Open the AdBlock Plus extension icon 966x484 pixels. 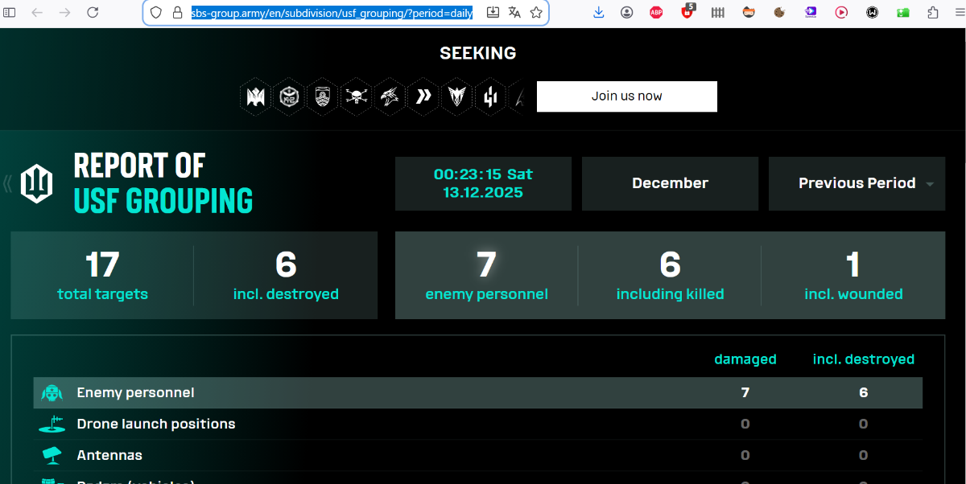pyautogui.click(x=656, y=12)
